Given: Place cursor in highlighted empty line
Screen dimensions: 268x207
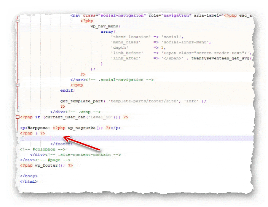Looking at the screenshot, I should pyautogui.click(x=137, y=139).
